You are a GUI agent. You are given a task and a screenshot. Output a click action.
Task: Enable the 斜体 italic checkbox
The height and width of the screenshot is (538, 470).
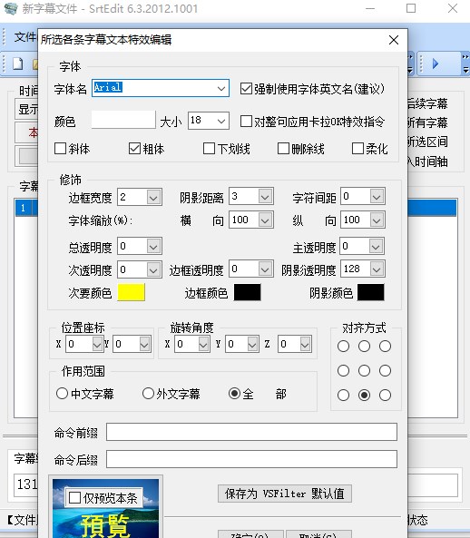coord(61,149)
